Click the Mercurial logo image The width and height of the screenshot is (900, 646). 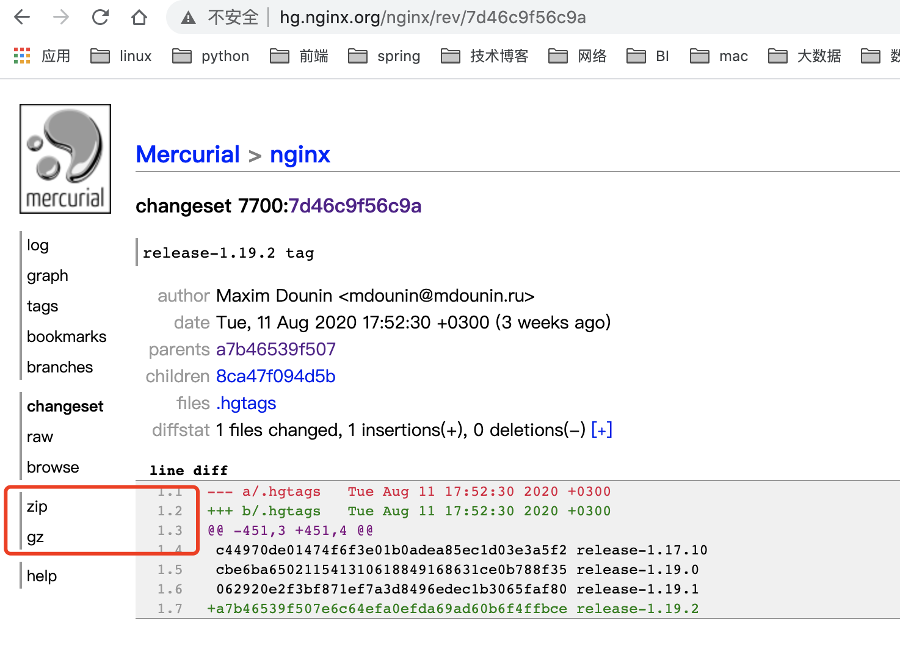coord(65,159)
